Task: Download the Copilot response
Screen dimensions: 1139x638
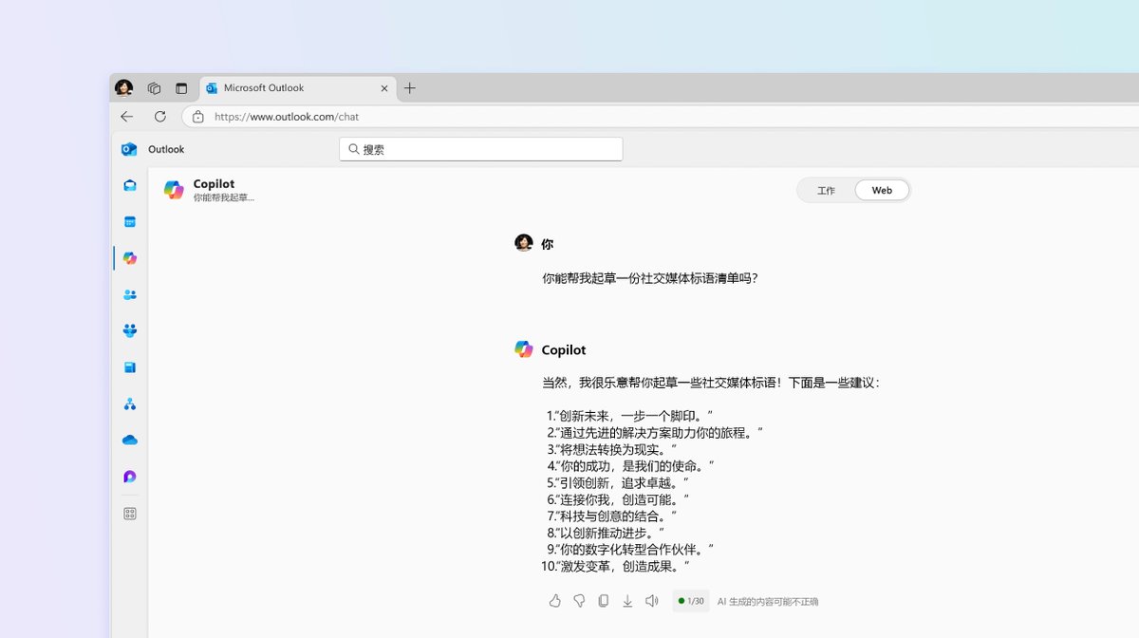Action: pos(627,601)
